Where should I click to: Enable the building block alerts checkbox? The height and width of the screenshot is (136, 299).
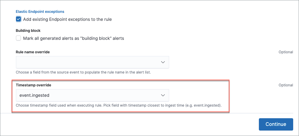tap(18, 38)
